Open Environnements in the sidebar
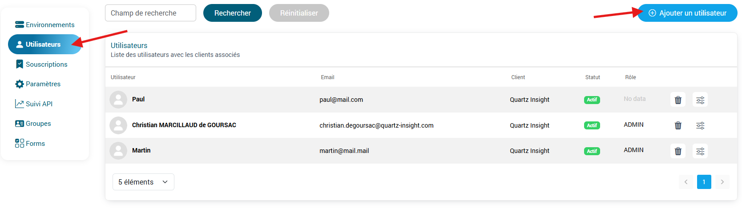This screenshot has height=209, width=742. tap(45, 25)
